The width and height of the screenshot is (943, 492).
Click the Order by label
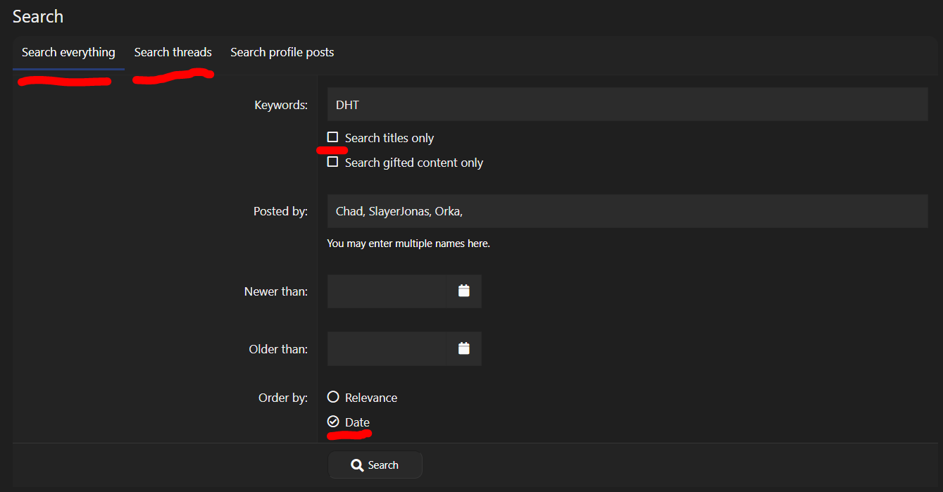282,398
